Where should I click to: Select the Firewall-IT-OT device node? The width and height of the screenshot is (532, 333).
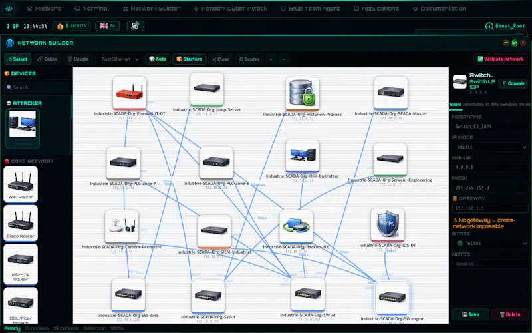[129, 93]
